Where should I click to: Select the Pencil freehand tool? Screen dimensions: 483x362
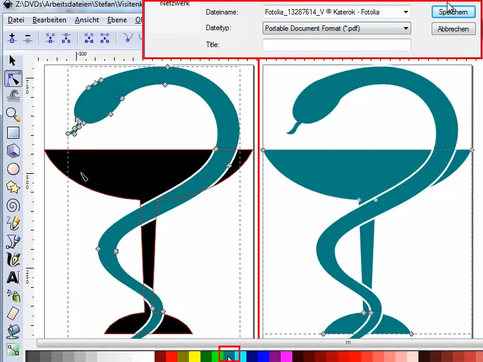13,223
